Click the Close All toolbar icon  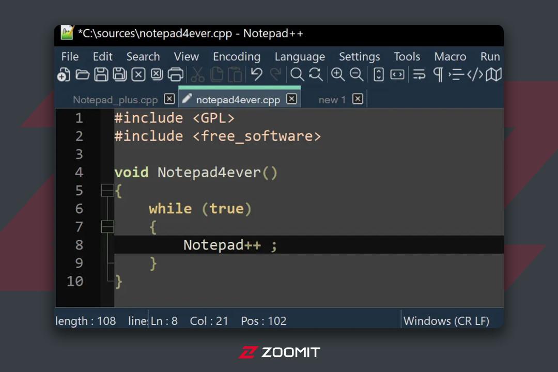[157, 75]
